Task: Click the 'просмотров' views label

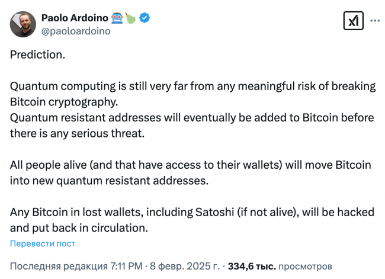Action: 305,266
